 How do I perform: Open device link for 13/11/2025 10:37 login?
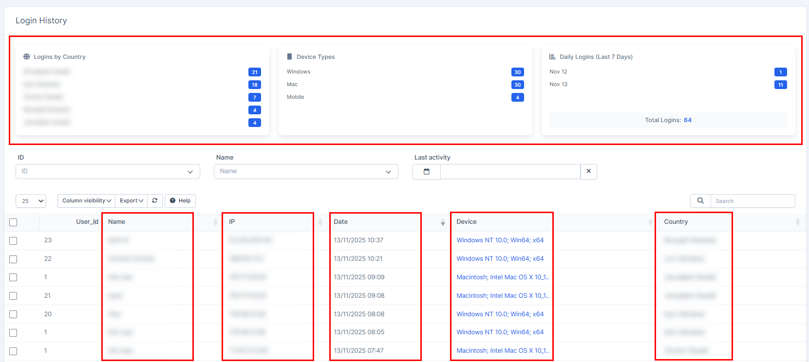pos(500,240)
